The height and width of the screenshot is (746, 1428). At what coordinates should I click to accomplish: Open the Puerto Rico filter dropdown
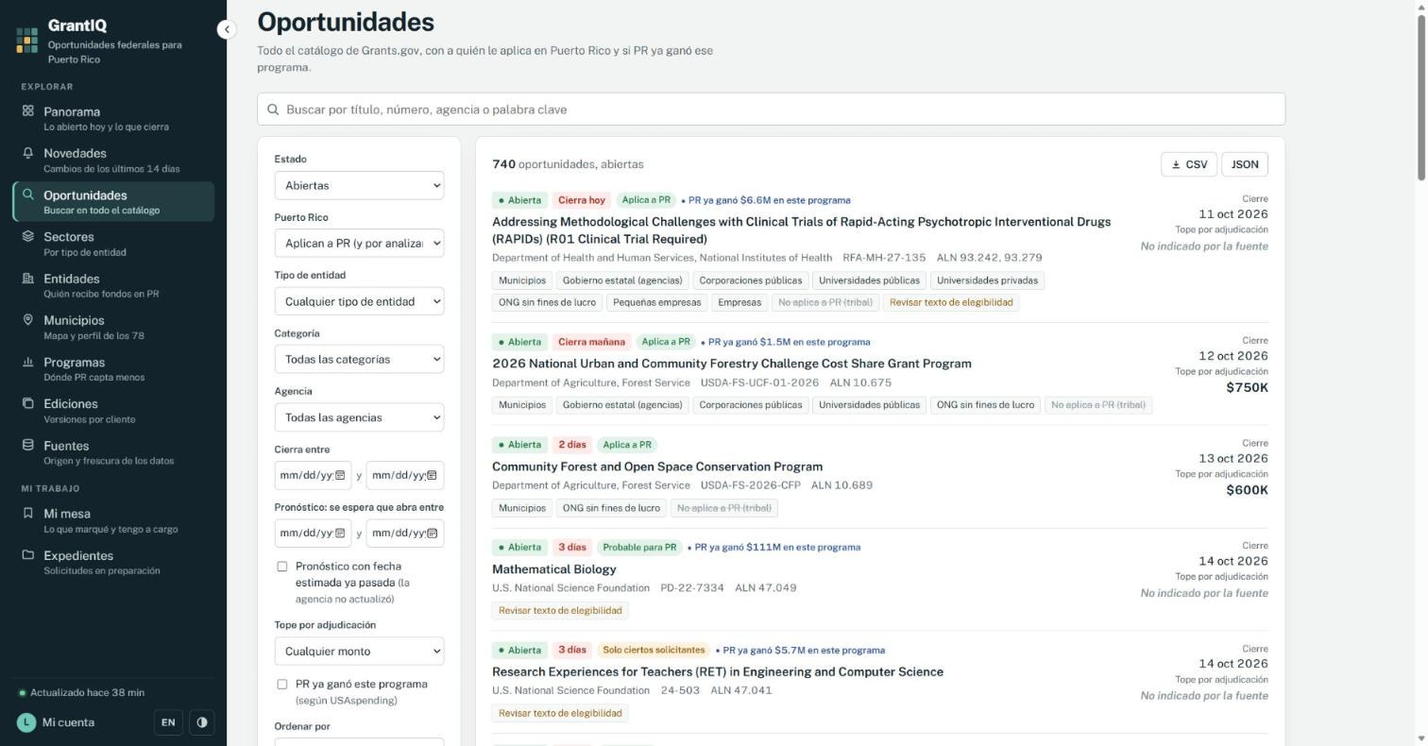click(x=359, y=243)
